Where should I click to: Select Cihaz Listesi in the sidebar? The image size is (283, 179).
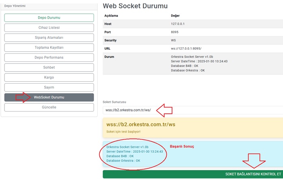click(49, 27)
